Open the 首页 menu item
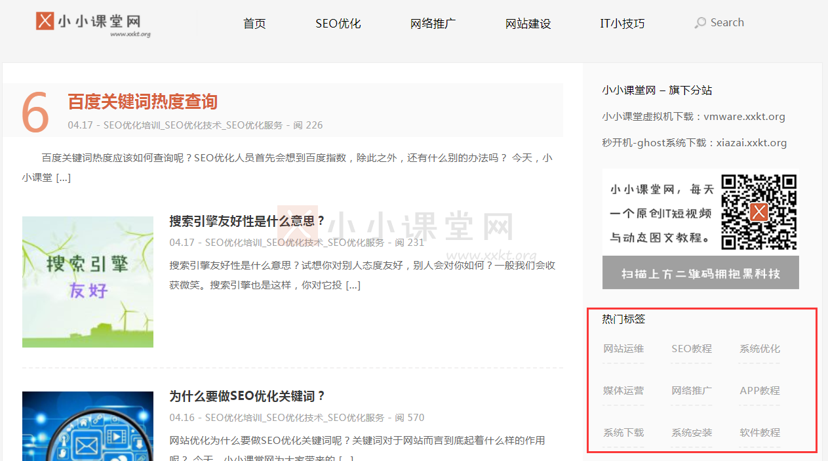The height and width of the screenshot is (461, 828). tap(254, 24)
